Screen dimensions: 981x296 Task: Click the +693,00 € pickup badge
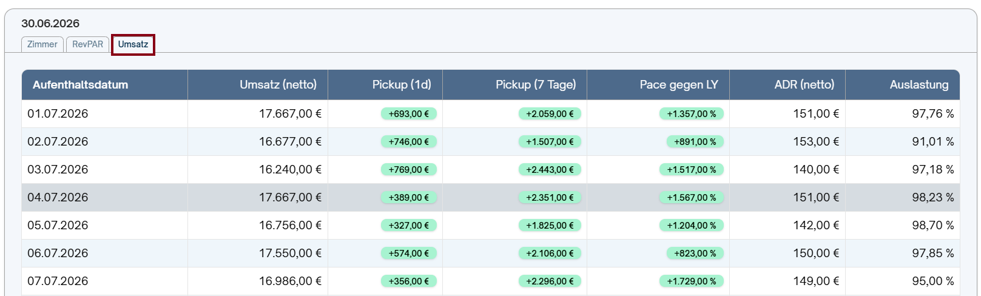[409, 114]
